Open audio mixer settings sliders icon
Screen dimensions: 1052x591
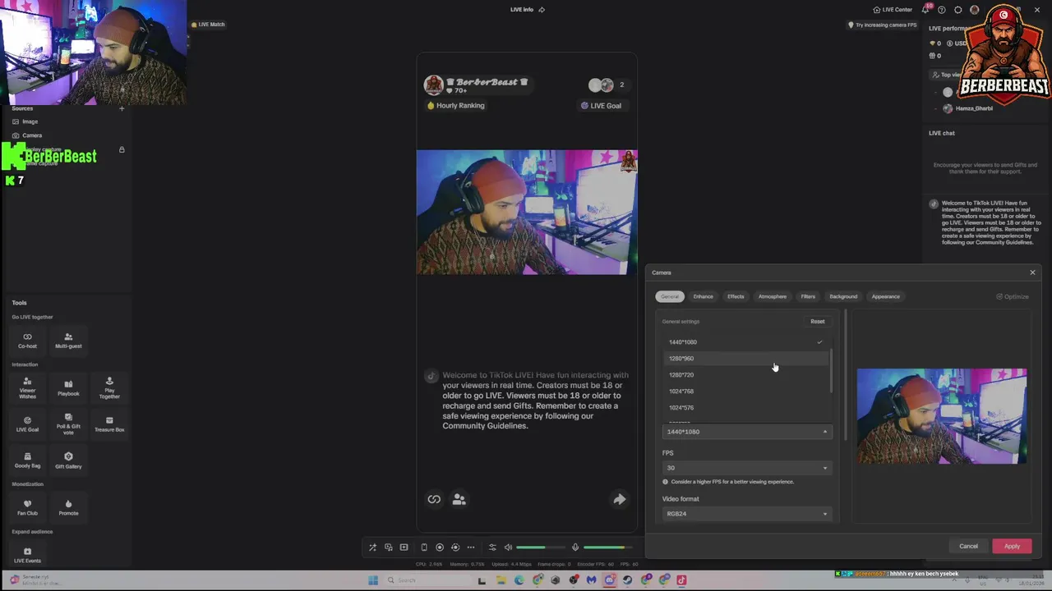[492, 547]
